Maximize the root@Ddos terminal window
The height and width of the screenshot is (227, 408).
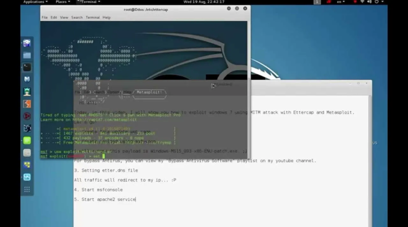pyautogui.click(x=237, y=9)
